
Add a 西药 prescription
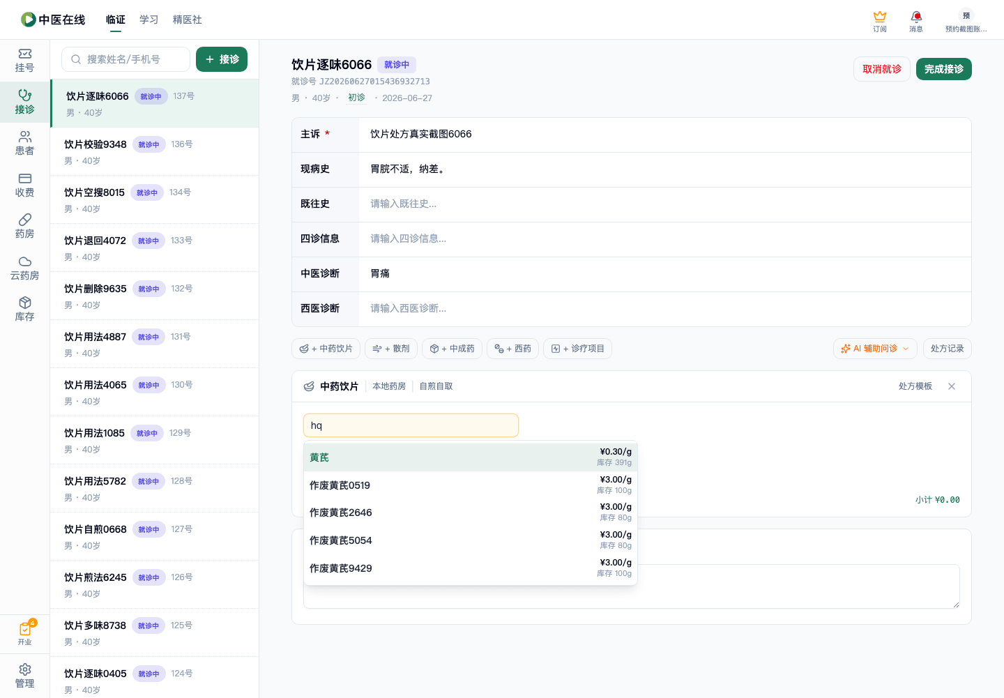click(512, 349)
